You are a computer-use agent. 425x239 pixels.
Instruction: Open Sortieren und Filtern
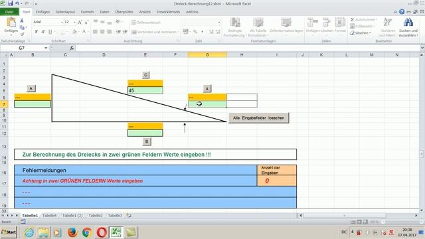pyautogui.click(x=388, y=27)
